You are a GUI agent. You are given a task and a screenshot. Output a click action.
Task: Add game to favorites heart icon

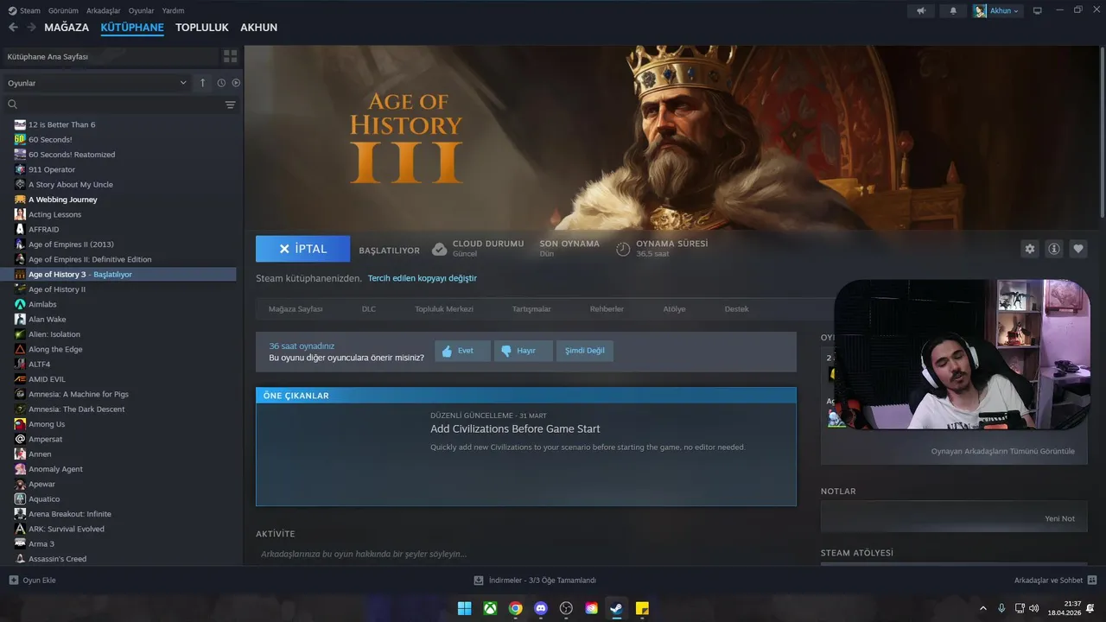(1077, 249)
